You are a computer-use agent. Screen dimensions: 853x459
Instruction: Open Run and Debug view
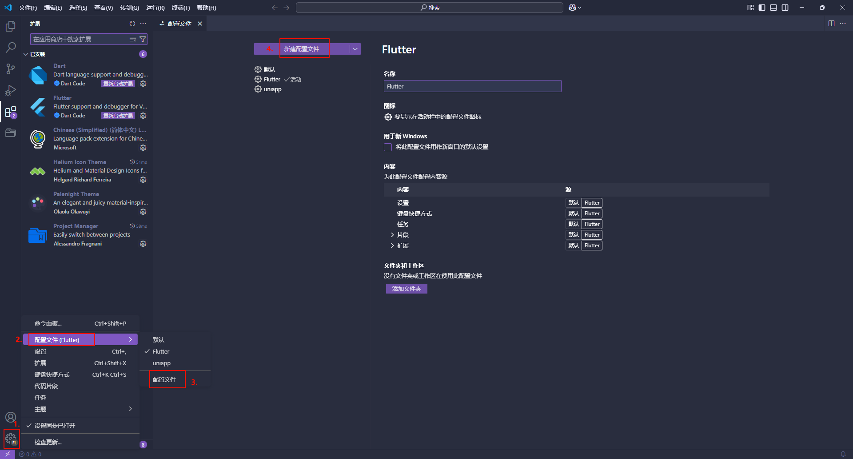tap(11, 90)
